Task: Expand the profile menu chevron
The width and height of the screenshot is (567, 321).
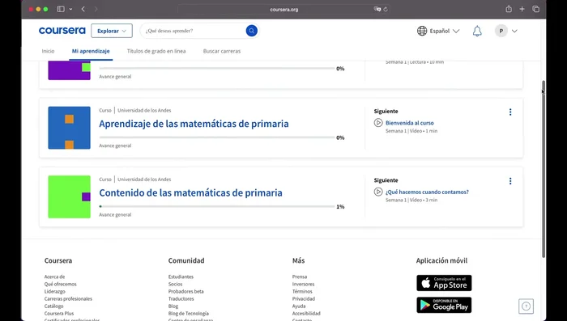Action: 514,31
